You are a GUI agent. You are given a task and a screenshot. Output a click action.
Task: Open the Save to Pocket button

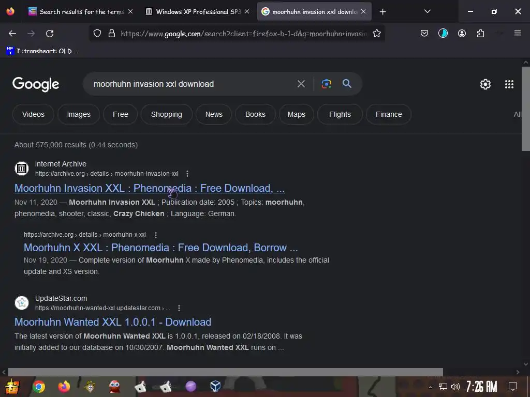424,34
